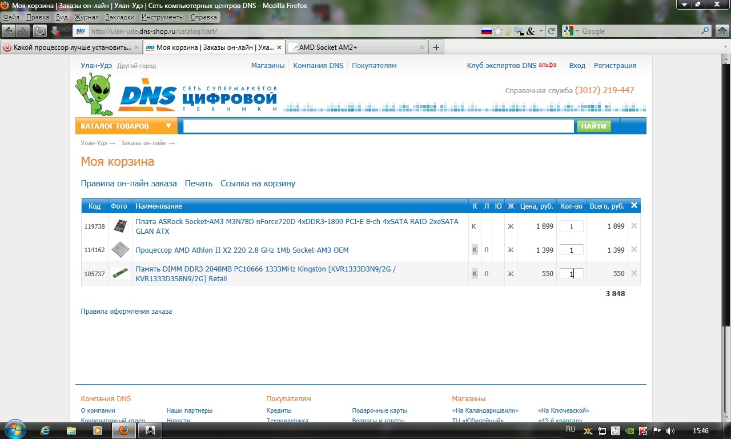
Task: Open 'Правила он-лайн заказа' link
Action: click(129, 183)
